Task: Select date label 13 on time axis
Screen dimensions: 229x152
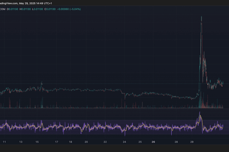Action: point(21,142)
